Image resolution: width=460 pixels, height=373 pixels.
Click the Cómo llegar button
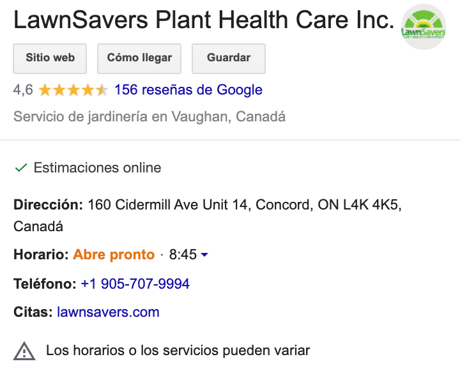[139, 58]
